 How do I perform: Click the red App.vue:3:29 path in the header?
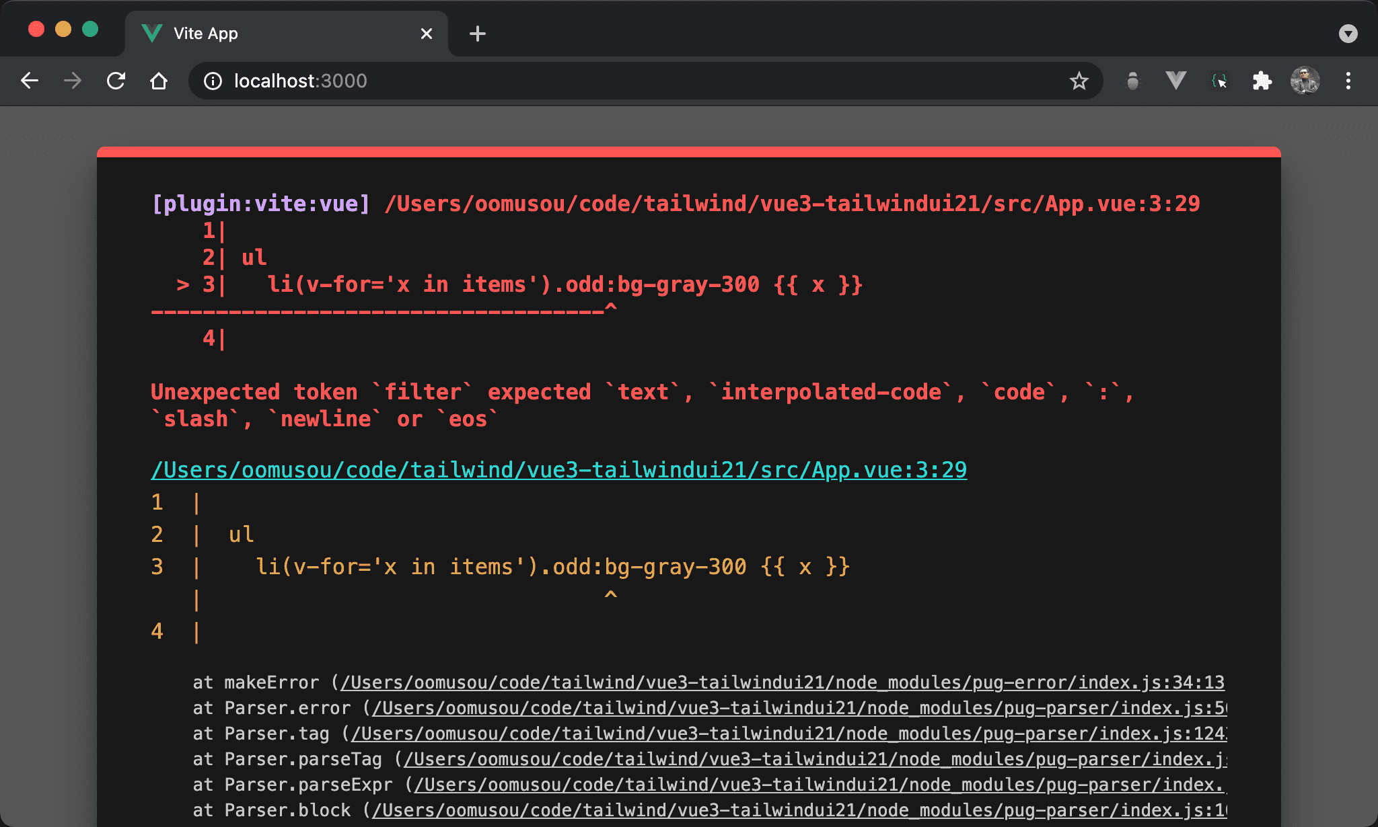point(792,204)
